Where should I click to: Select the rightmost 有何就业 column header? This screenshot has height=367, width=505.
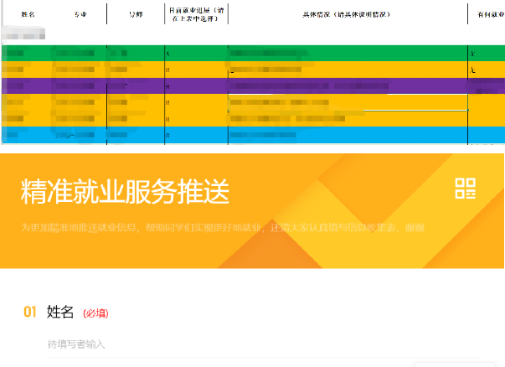click(487, 15)
